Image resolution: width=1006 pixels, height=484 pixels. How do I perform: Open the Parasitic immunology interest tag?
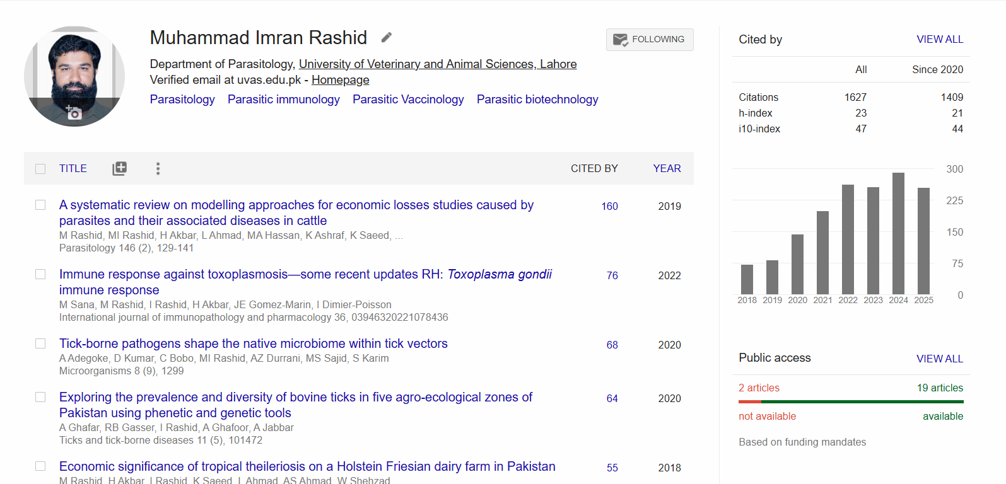pos(283,100)
